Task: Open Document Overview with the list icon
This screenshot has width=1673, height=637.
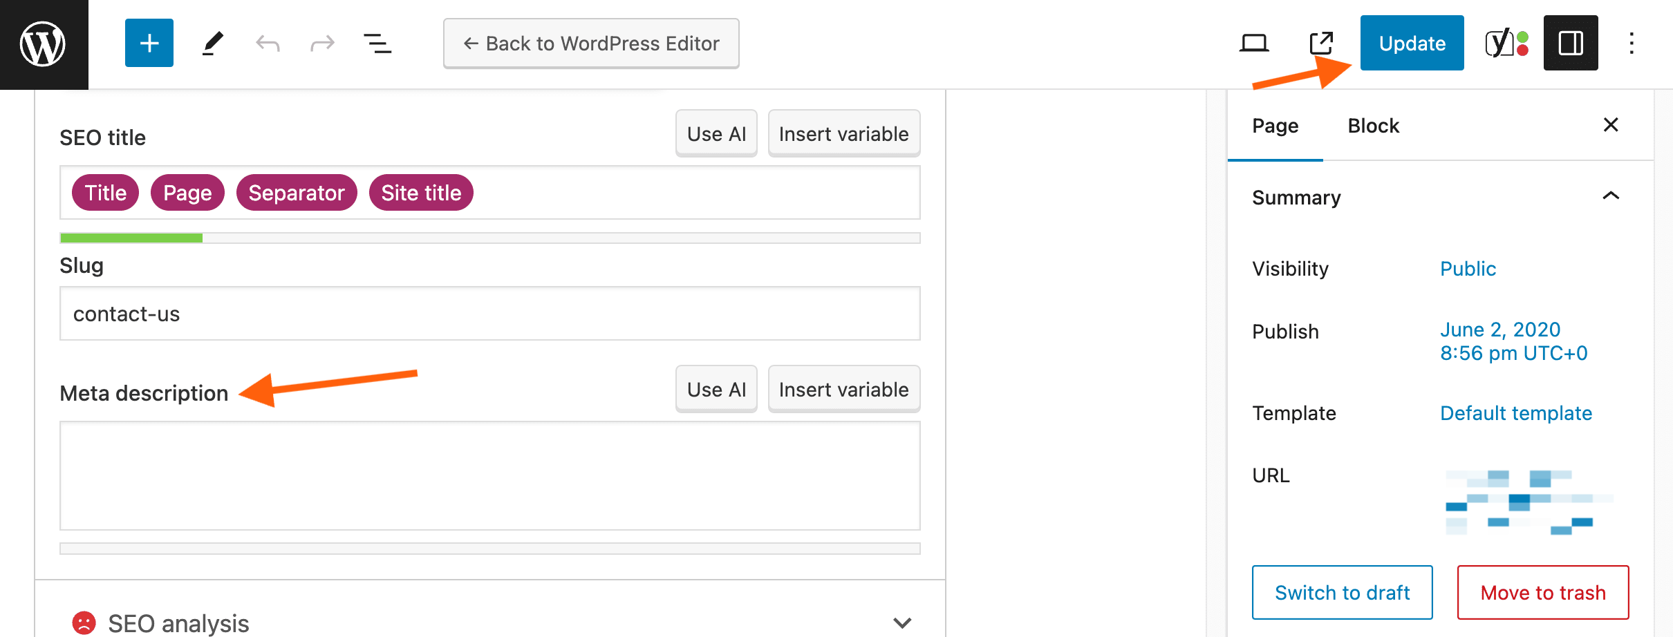Action: tap(377, 43)
